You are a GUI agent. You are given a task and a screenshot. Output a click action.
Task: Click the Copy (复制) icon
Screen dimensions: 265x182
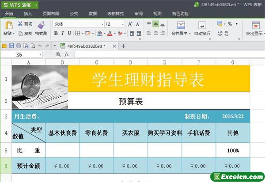tap(20, 34)
